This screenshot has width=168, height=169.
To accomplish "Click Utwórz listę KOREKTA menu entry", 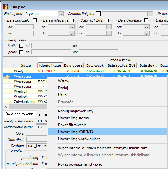I will tap(107, 132).
